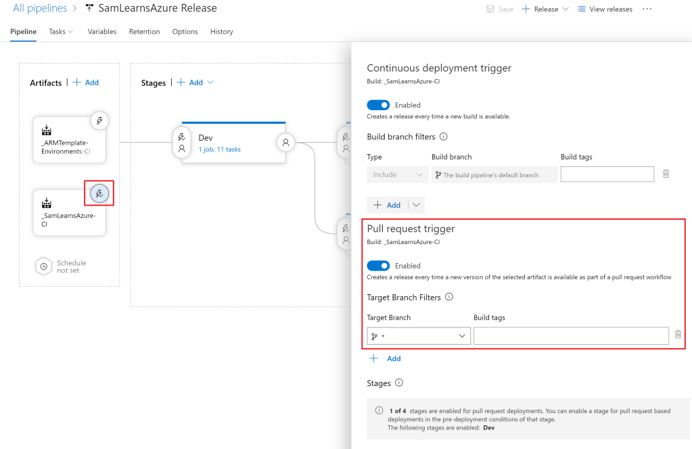Show info for Build branch filters
The image size is (692, 449).
click(x=444, y=137)
